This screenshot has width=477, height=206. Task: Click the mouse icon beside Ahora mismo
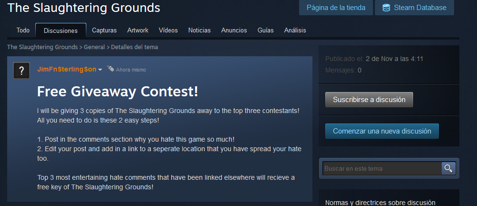(x=111, y=69)
